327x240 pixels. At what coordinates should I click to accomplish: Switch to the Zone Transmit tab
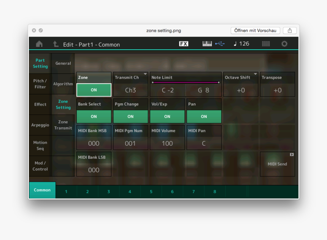click(63, 125)
